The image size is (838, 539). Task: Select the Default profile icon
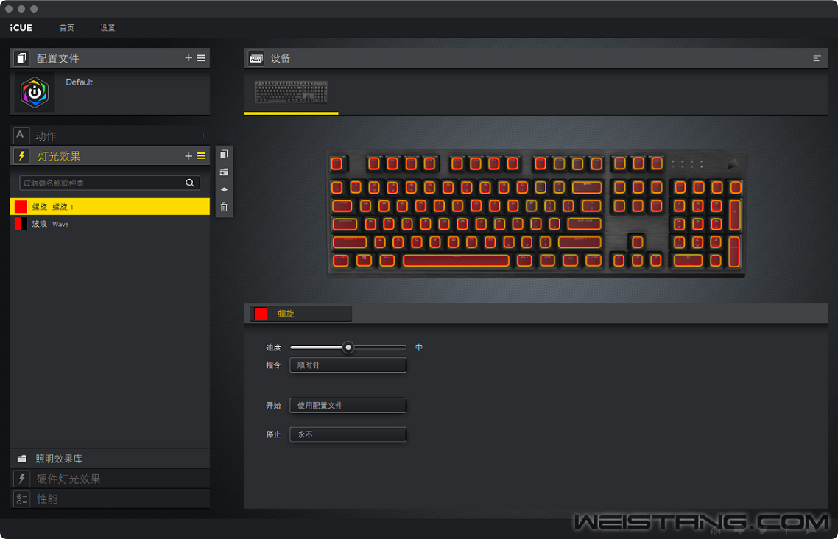pos(34,93)
